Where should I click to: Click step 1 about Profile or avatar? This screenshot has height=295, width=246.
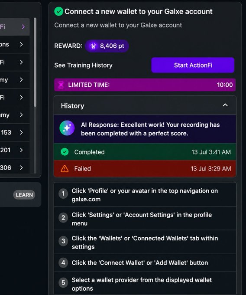(145, 195)
